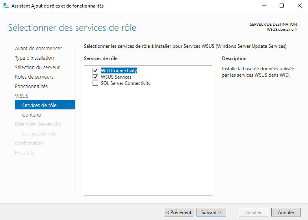The image size is (308, 220).
Task: Close the role wizard window
Action: [x=299, y=6]
